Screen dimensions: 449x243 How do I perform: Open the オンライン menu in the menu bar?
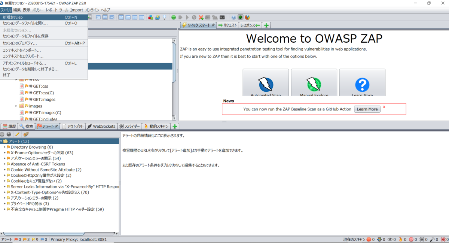coord(92,10)
